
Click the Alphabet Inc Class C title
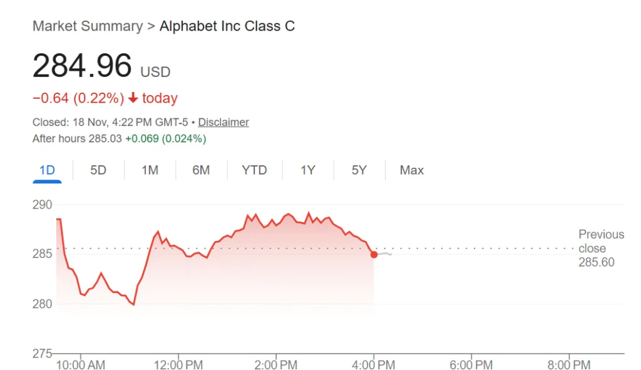pos(227,26)
